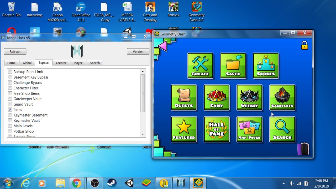Open Unity from the taskbar
The height and width of the screenshot is (189, 336).
point(129,183)
